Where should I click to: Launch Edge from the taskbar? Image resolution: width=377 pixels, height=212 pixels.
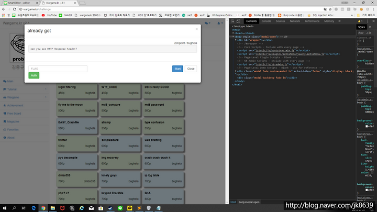pos(34,208)
